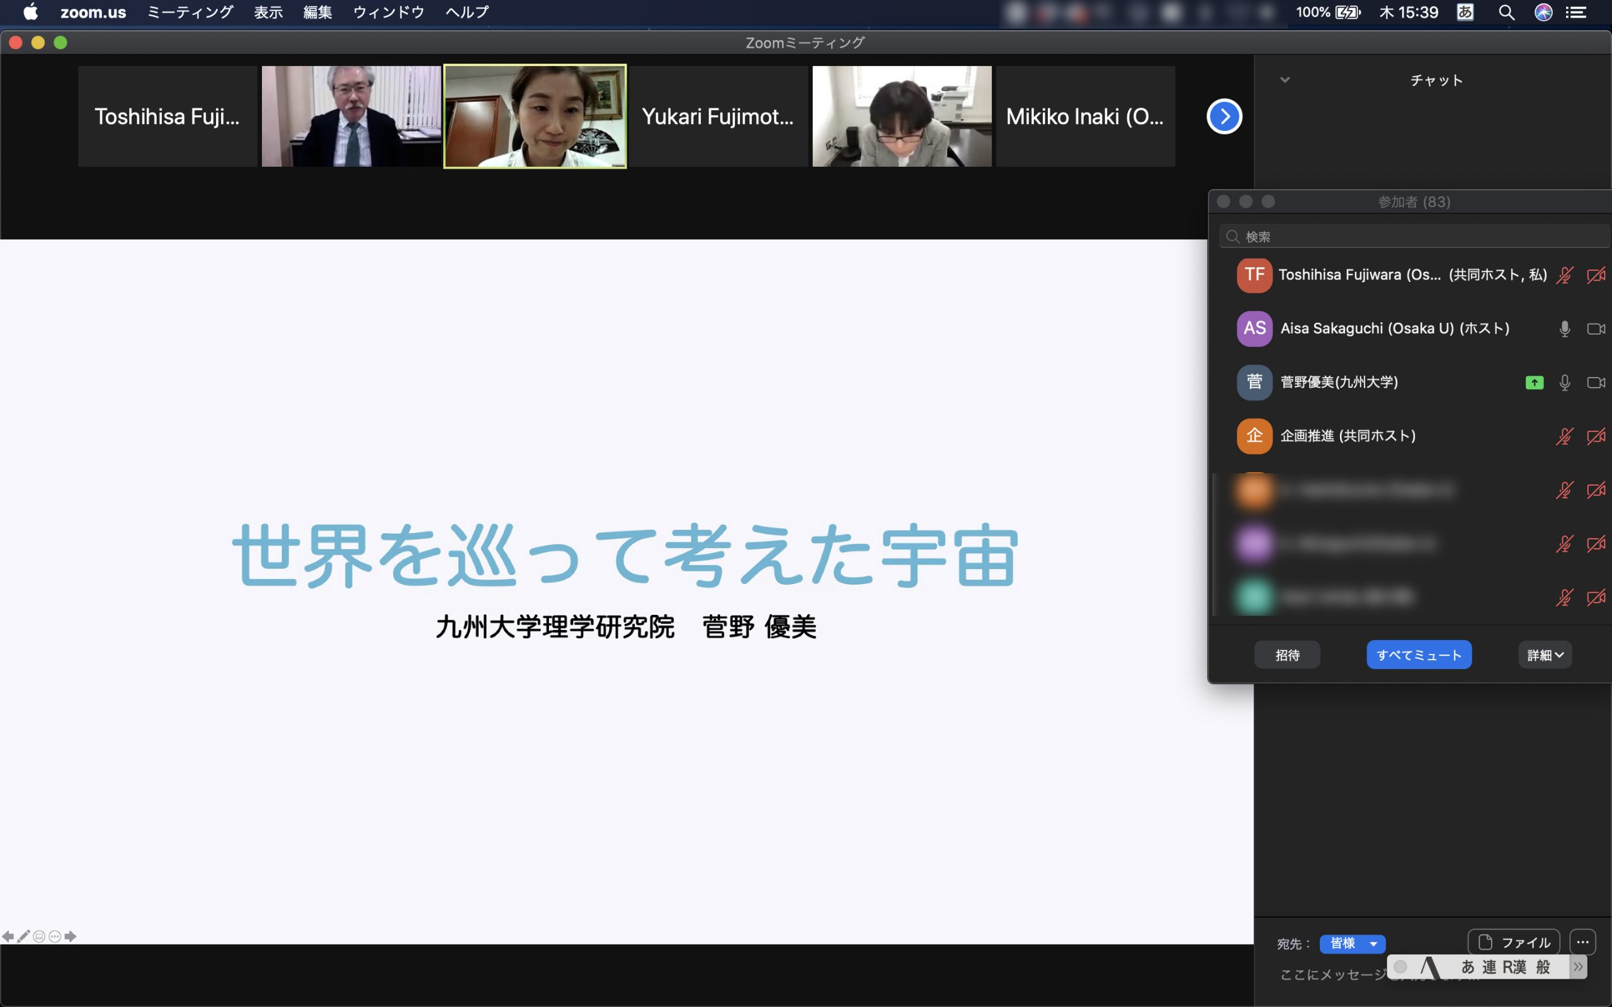The image size is (1612, 1007).
Task: Click the previous slide arrow icon
Action: (8, 937)
